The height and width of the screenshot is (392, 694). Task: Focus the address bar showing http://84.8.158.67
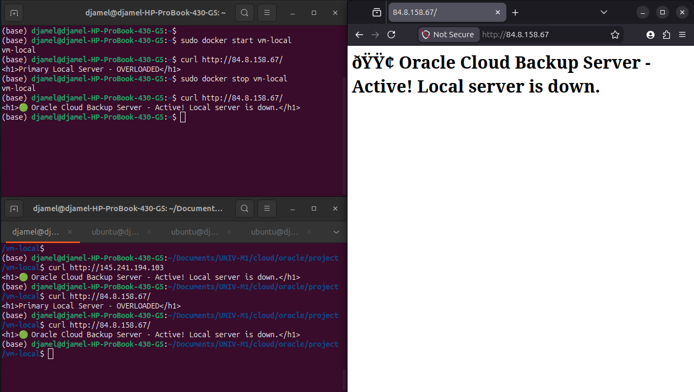coord(543,35)
